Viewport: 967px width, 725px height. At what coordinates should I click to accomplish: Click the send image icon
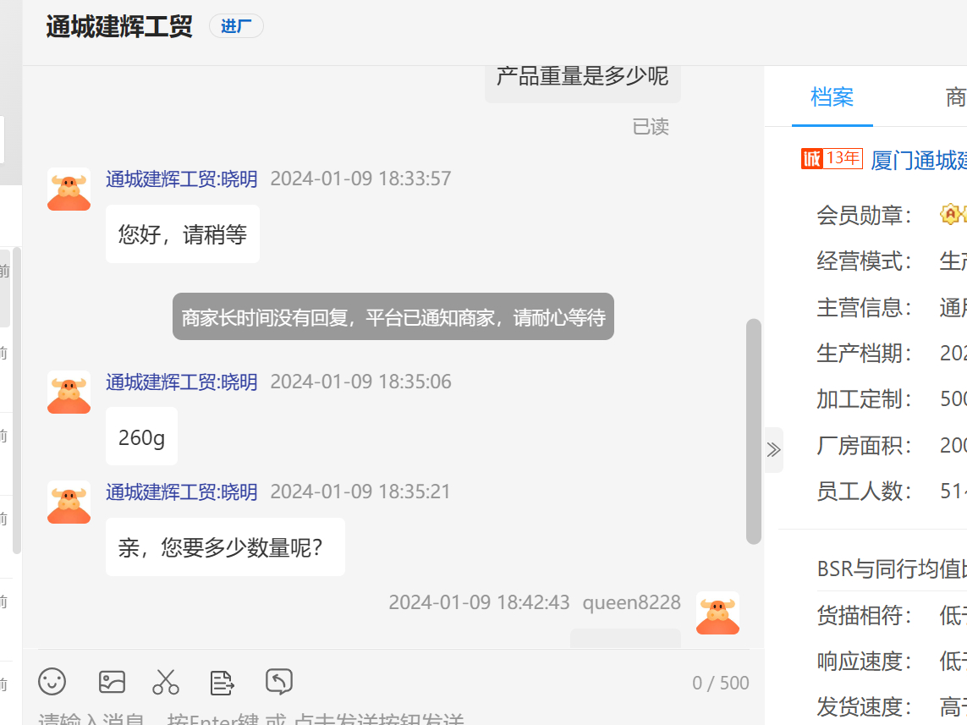click(112, 681)
